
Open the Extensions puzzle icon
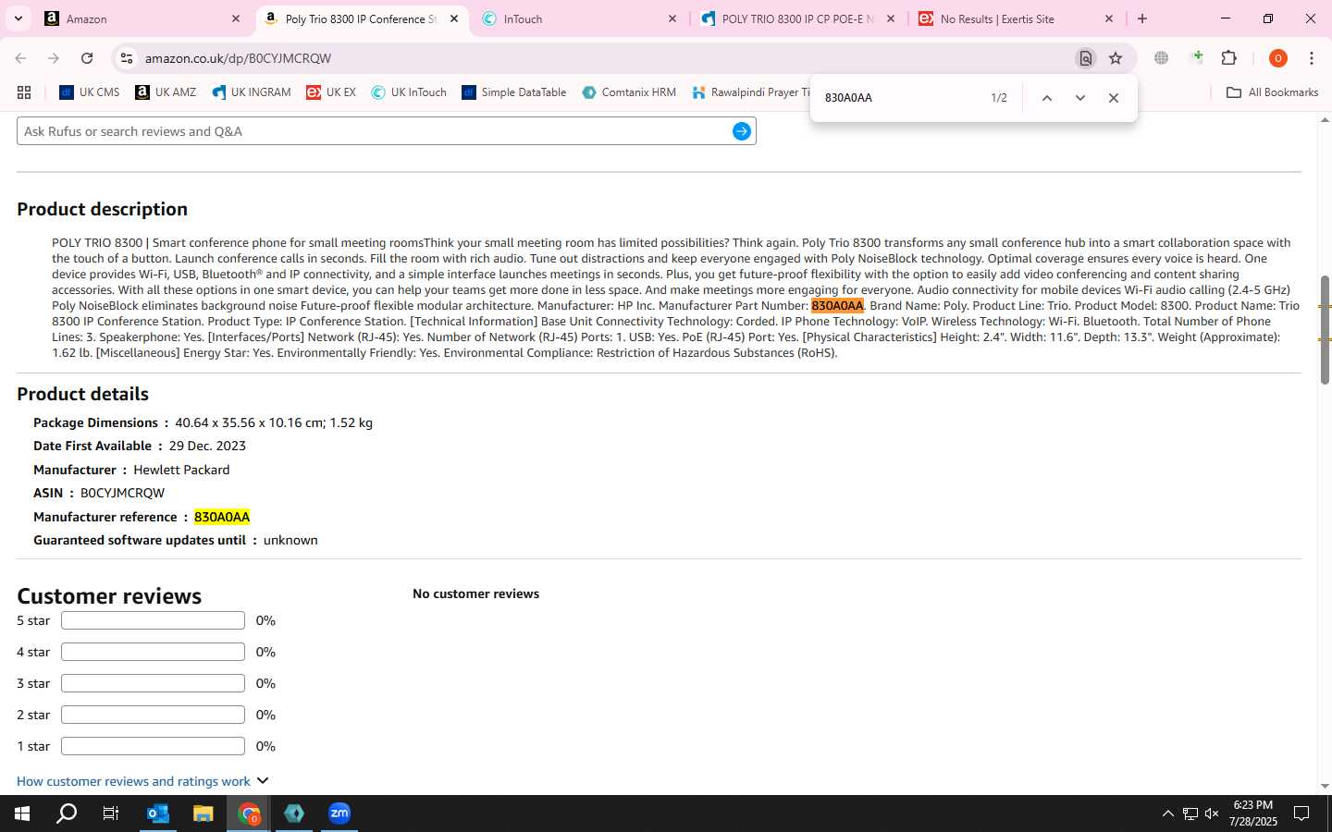click(x=1229, y=58)
